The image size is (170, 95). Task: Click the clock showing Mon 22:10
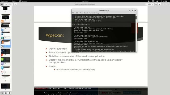[85, 1]
